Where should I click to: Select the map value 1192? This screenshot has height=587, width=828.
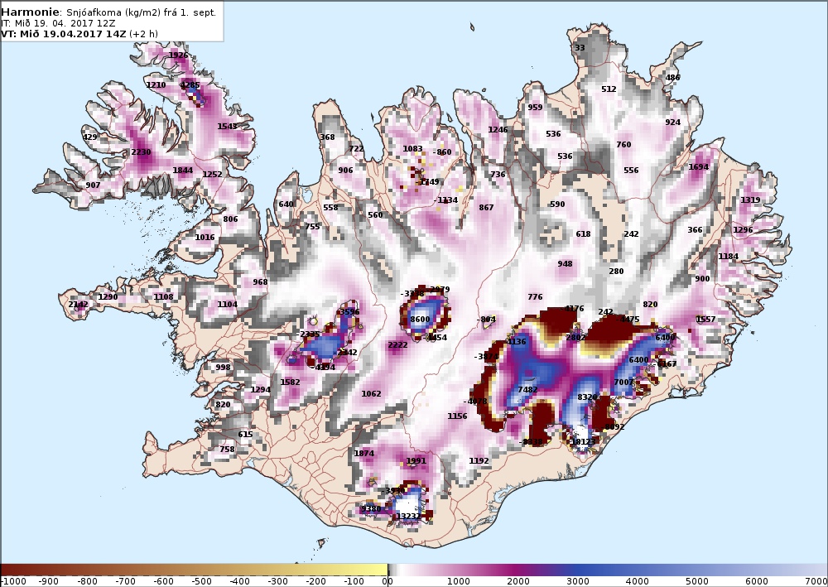click(x=479, y=460)
